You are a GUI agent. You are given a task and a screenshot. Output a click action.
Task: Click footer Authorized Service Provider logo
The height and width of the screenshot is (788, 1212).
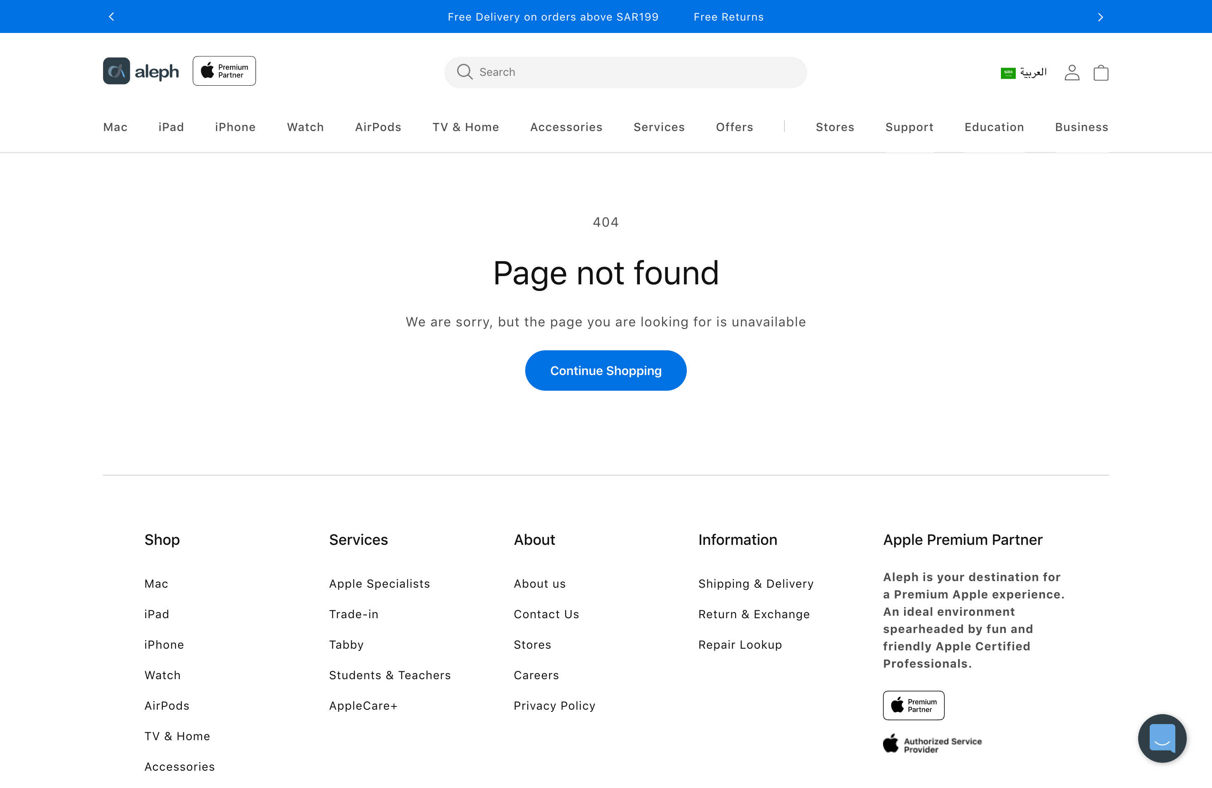click(932, 745)
